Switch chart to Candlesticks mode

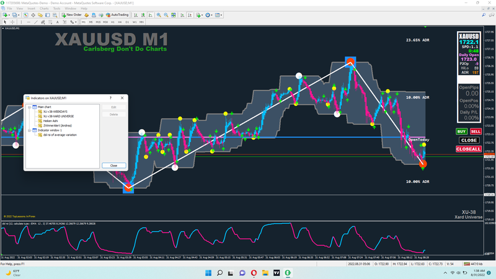click(x=143, y=15)
